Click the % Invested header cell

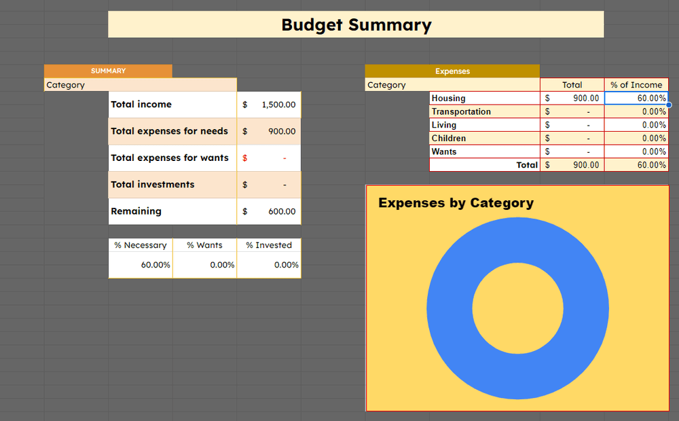point(269,245)
